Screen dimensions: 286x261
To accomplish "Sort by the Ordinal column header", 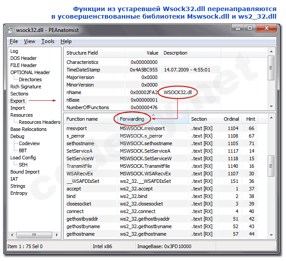I will tap(231, 119).
